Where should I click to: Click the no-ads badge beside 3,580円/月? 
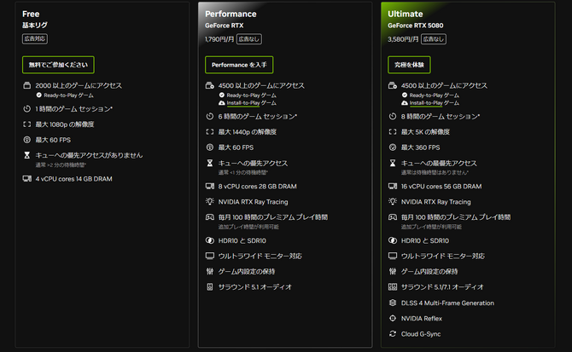(434, 39)
